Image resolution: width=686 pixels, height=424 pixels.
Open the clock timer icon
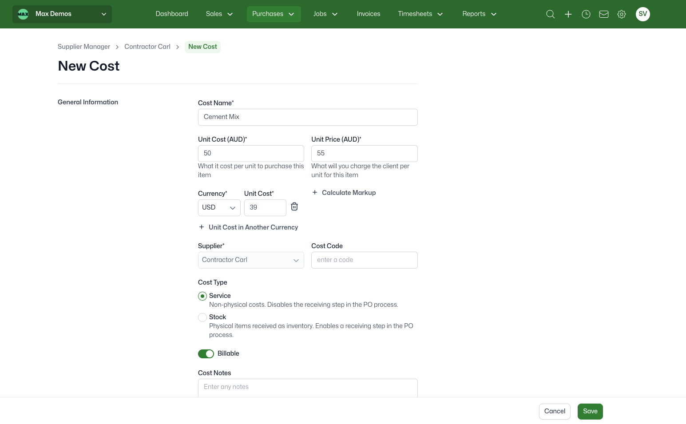point(586,14)
